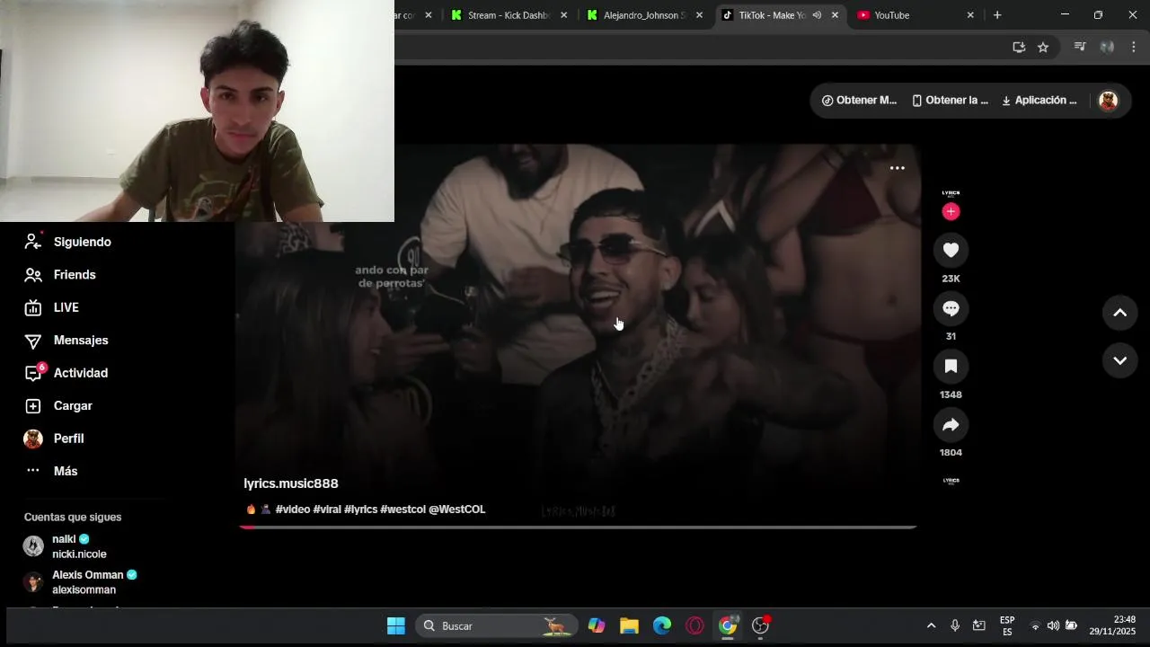
Task: Like the video with the heart icon
Action: pos(951,250)
